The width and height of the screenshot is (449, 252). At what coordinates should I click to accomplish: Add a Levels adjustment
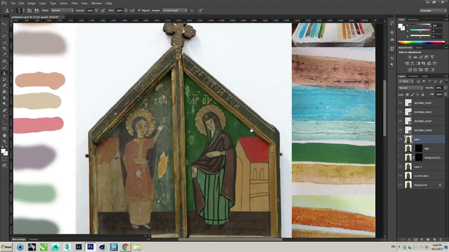pos(415,57)
